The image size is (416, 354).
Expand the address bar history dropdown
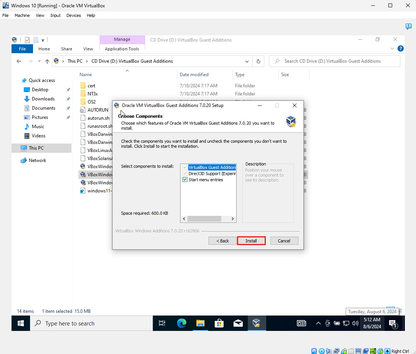(x=247, y=62)
